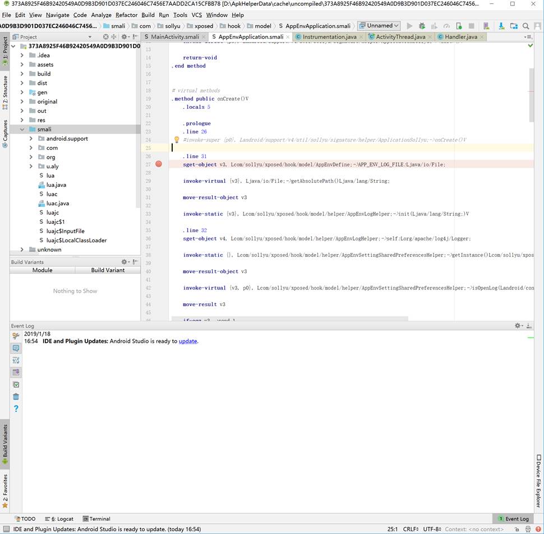Click the Event Log status bar button
Viewport: 544px width, 534px height.
tap(513, 519)
